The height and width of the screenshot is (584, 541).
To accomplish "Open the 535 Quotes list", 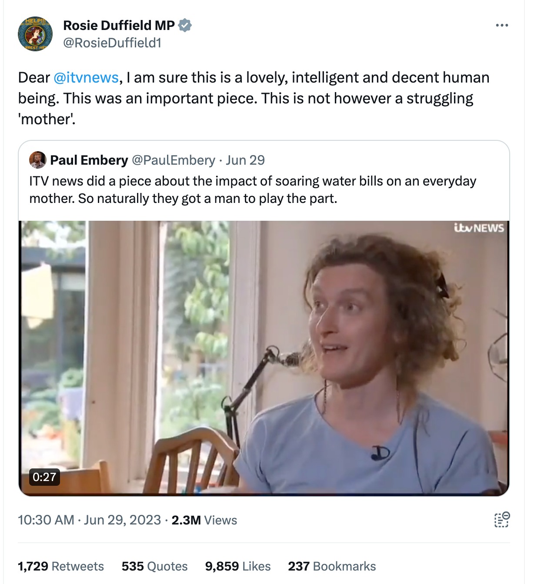I will (x=154, y=566).
